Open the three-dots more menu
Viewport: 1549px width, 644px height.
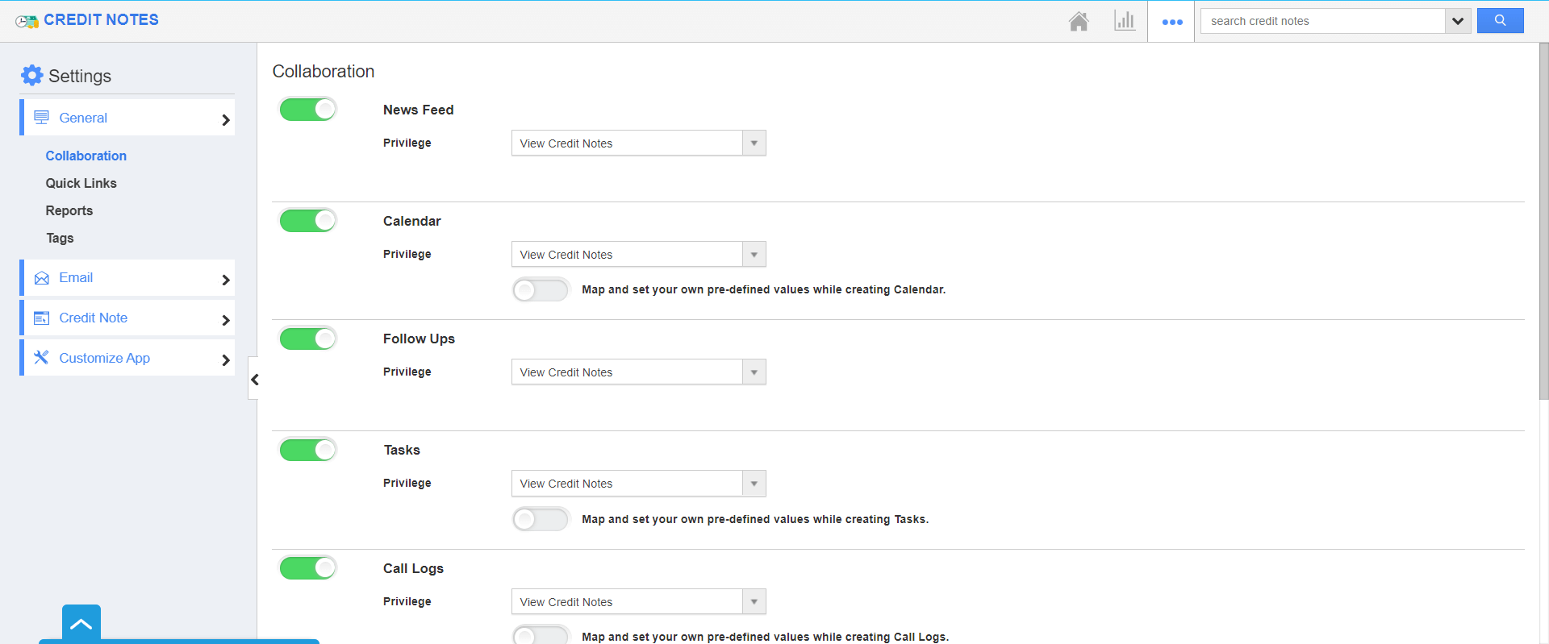(x=1171, y=22)
